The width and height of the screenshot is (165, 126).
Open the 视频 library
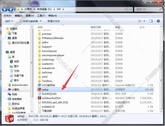(16, 62)
